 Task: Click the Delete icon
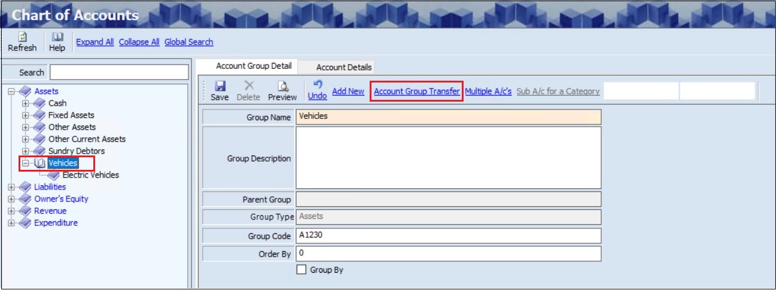click(248, 86)
